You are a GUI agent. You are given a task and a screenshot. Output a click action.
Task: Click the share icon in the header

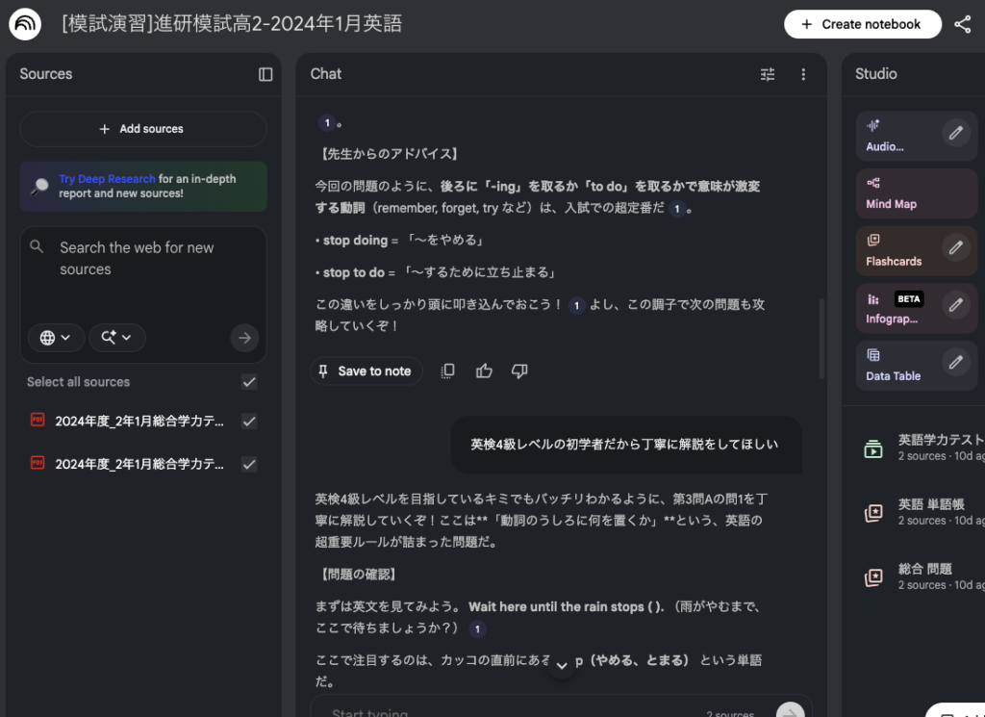coord(962,24)
